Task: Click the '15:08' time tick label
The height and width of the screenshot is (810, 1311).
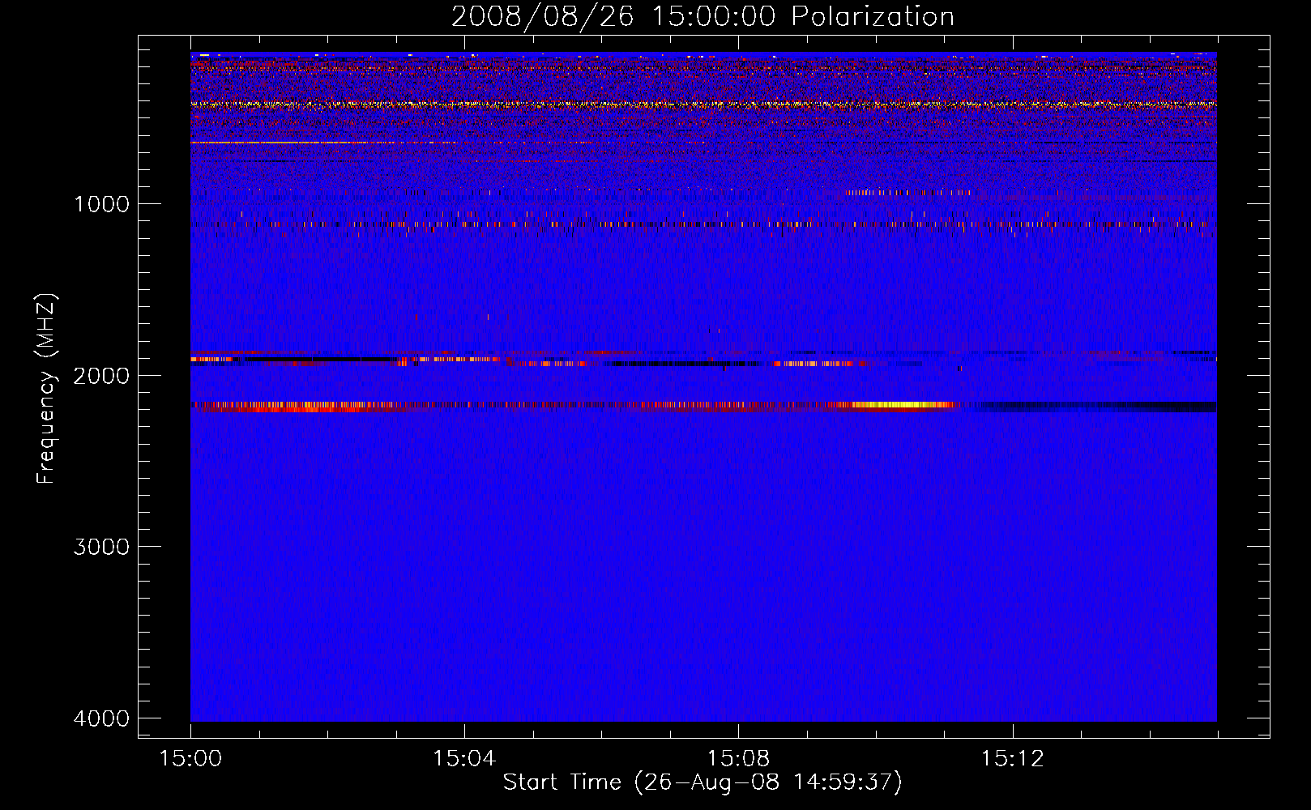Action: coord(738,758)
